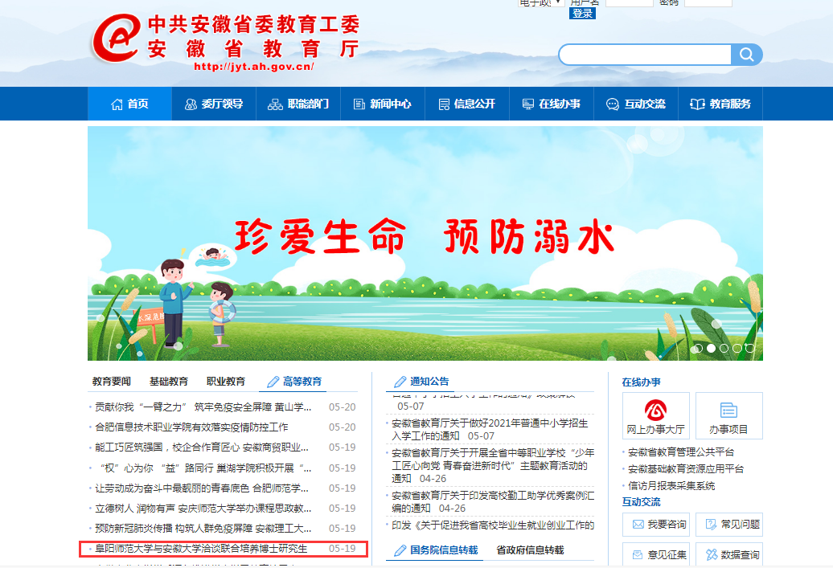Open 常见问题 question icon button
833x568 pixels.
click(x=728, y=525)
